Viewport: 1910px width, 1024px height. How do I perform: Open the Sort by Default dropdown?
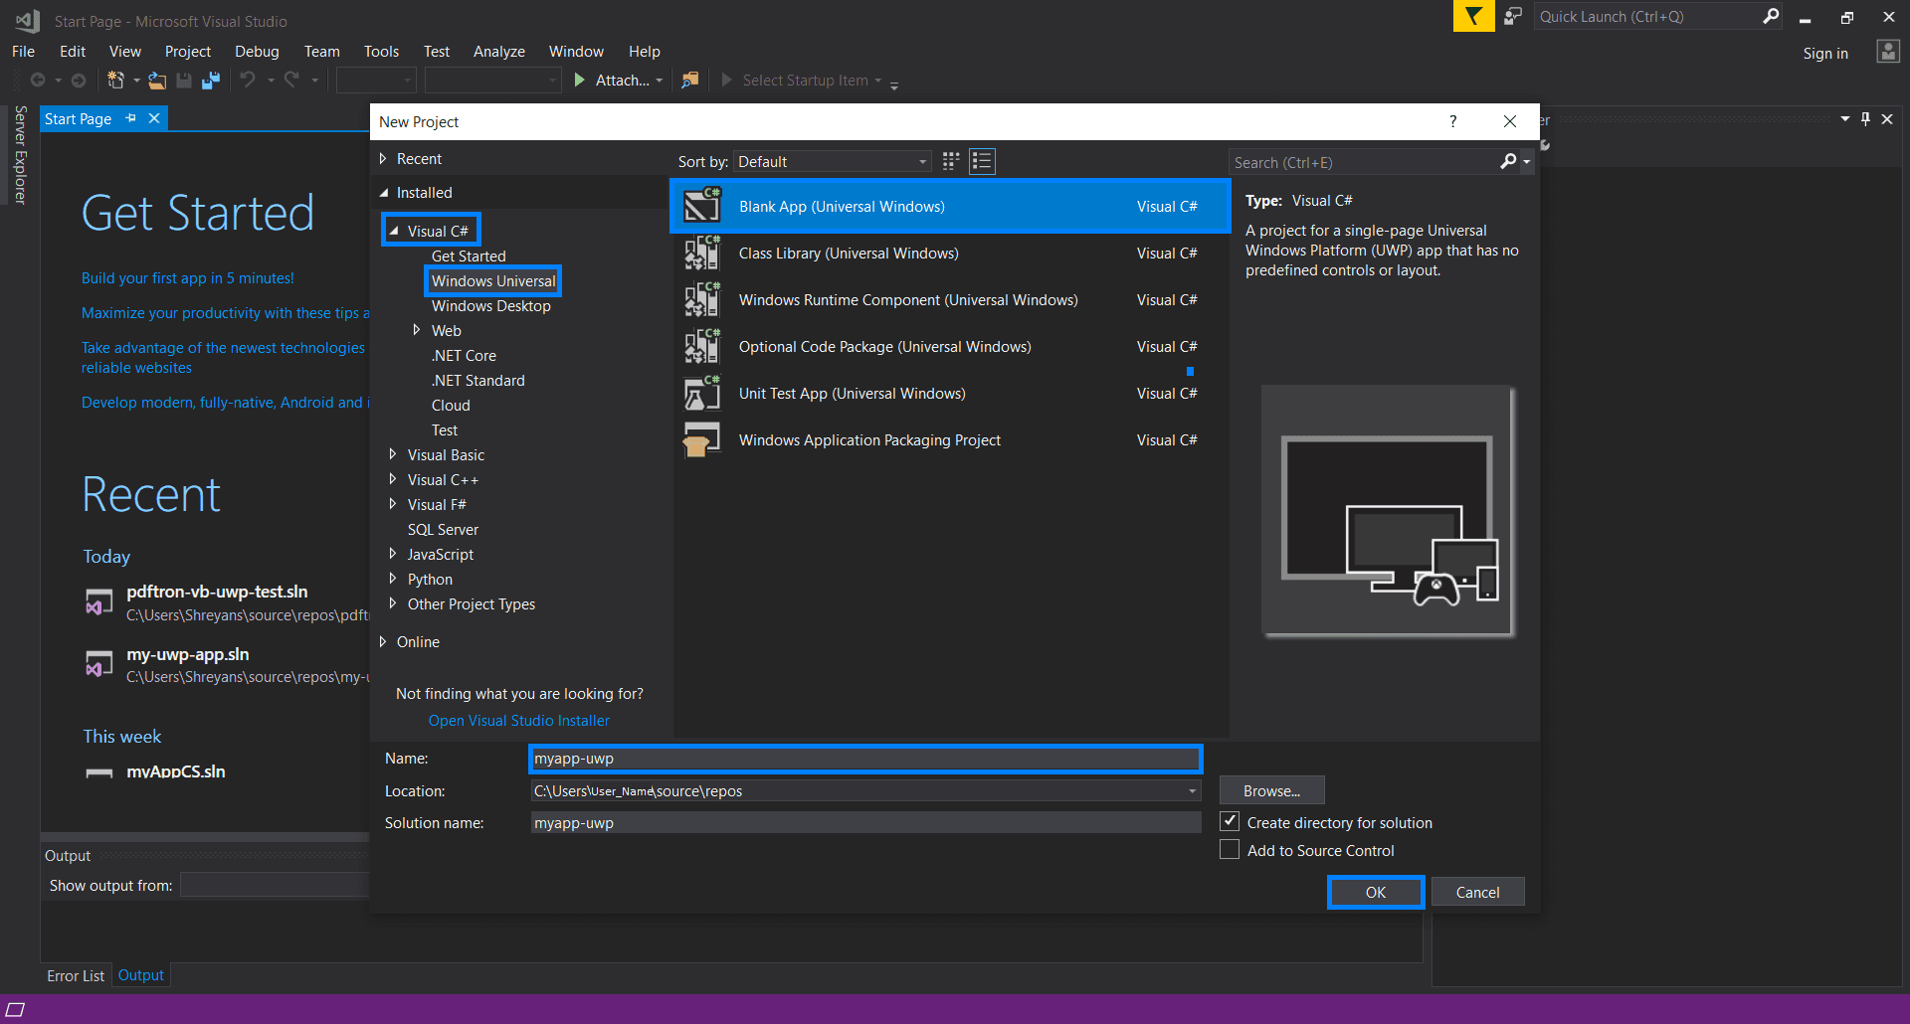click(x=832, y=161)
